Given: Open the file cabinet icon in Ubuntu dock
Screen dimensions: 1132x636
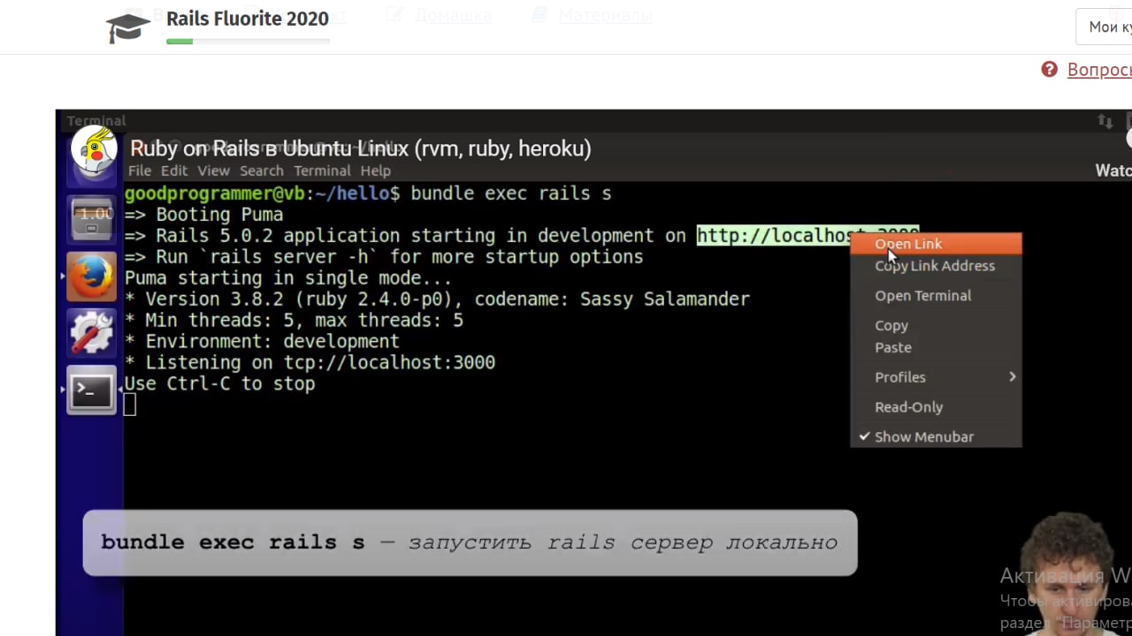Looking at the screenshot, I should (92, 218).
